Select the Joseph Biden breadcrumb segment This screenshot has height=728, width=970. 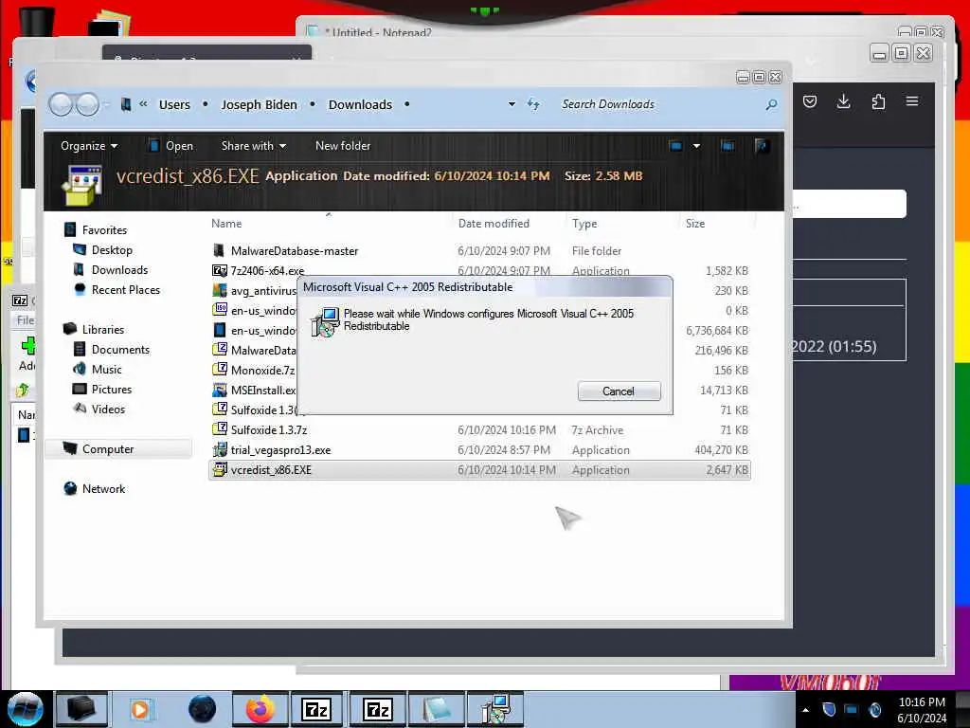(260, 104)
